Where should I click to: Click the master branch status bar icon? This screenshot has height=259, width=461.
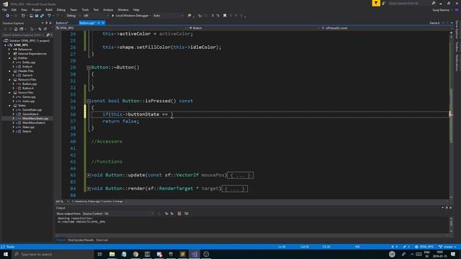tap(447, 247)
